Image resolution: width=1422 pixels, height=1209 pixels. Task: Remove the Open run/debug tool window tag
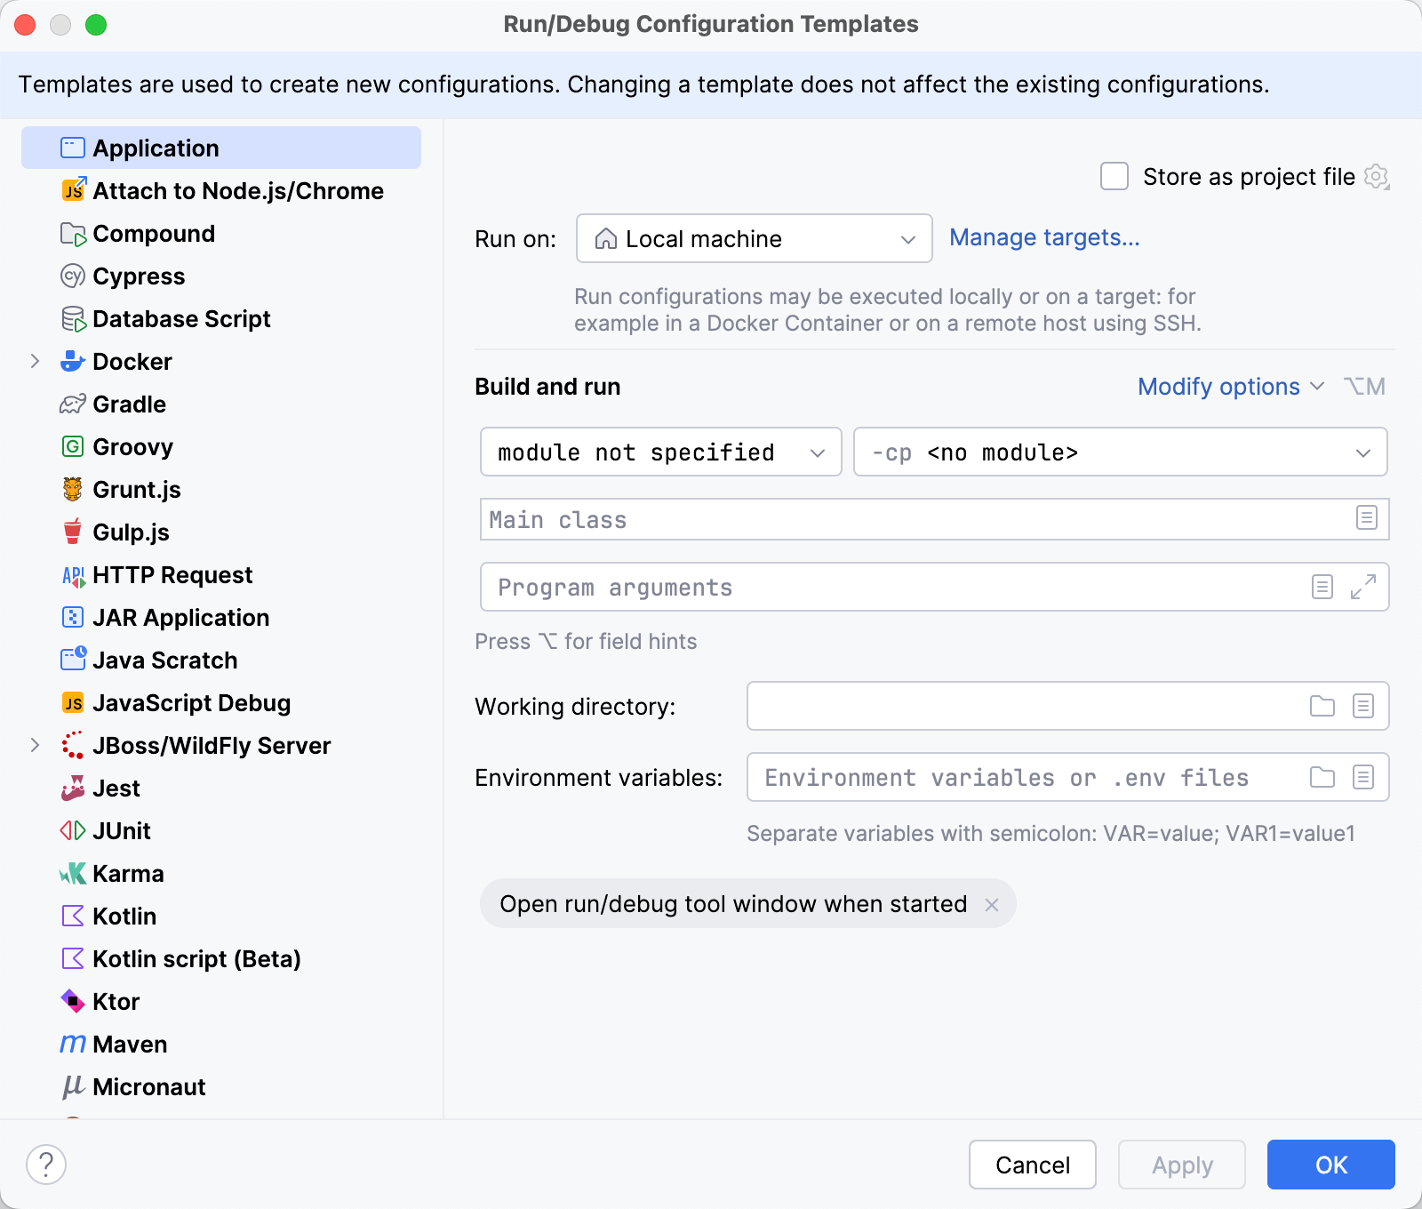(992, 904)
